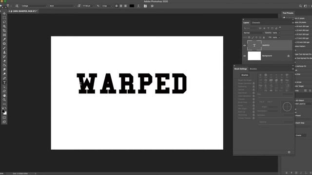Open the Character and Paragraph panels
Viewport: 312px width, 175px height.
click(x=145, y=6)
